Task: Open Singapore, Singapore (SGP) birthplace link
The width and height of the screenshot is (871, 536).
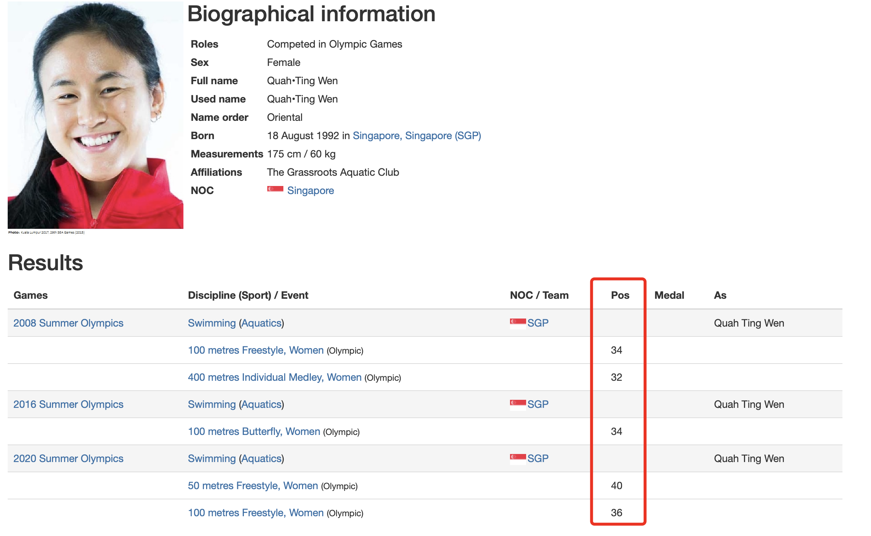Action: pos(417,136)
